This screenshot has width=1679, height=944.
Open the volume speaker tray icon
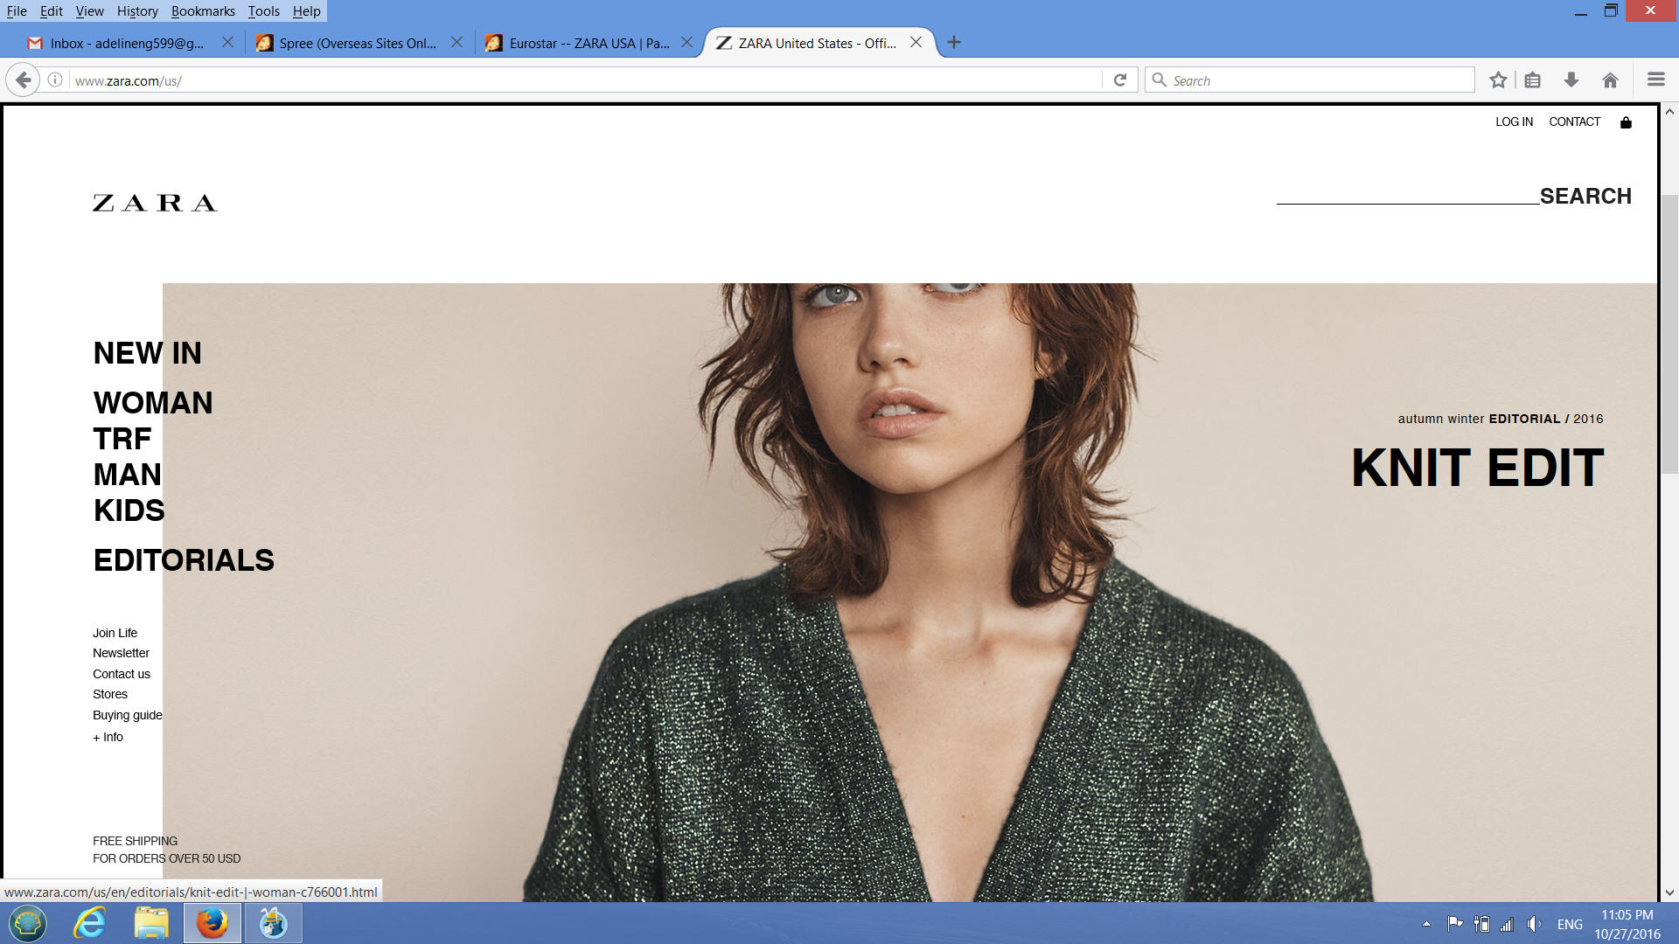tap(1534, 924)
